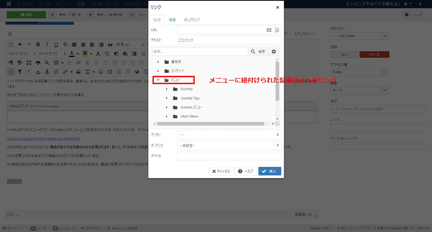Image resolution: width=432 pixels, height=232 pixels.
Task: Collapse the メニュー folder
Action: (158, 80)
